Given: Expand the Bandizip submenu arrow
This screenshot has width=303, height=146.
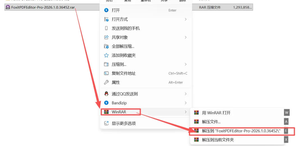Looking at the screenshot, I should [186, 103].
